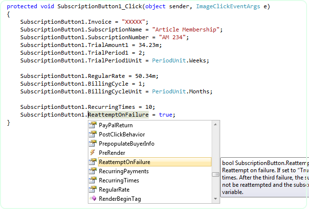
Task: Click the "XXXXX" invoice string
Action: pyautogui.click(x=133, y=22)
